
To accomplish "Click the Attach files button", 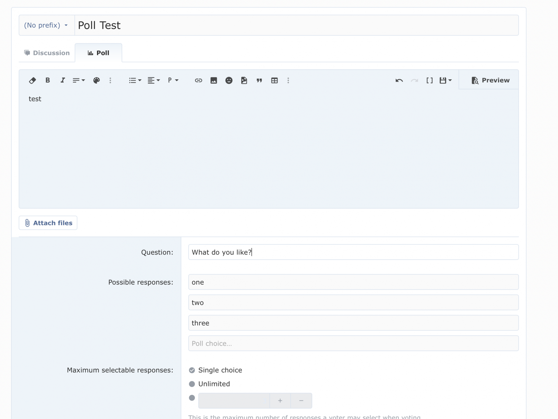I will (48, 223).
